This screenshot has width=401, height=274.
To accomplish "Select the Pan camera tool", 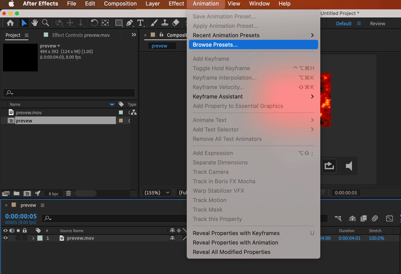I will [70, 23].
